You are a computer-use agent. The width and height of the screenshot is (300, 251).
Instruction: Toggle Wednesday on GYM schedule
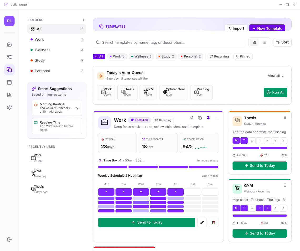tap(252, 208)
